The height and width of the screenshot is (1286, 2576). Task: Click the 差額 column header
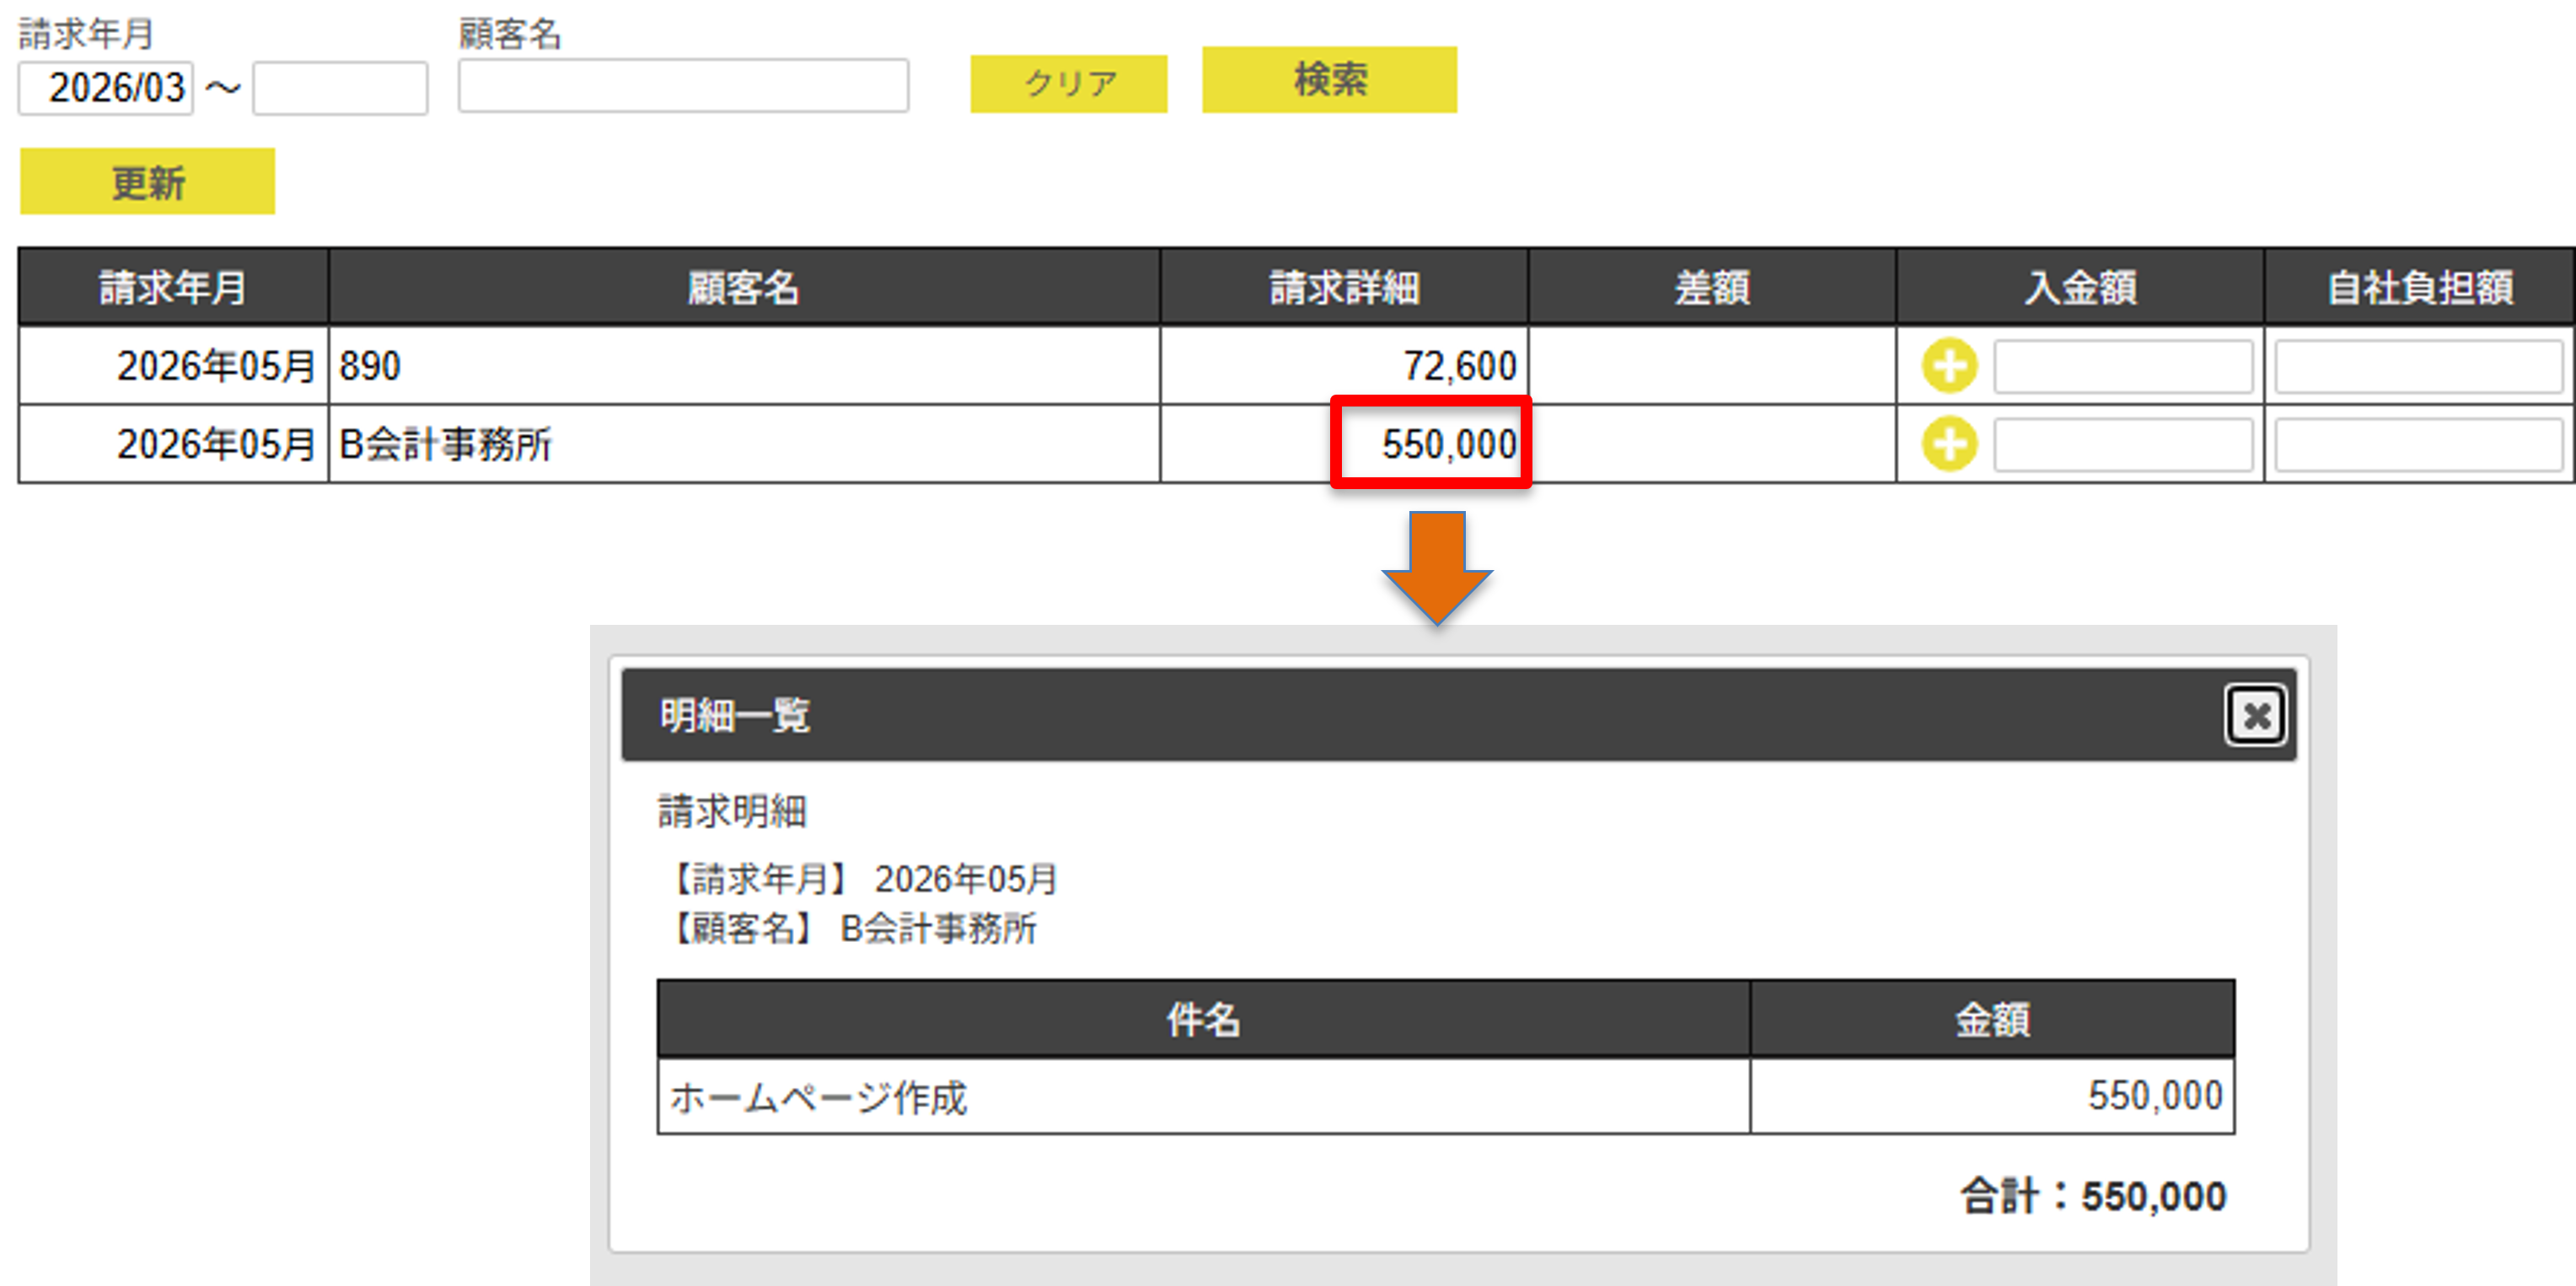click(x=1712, y=288)
